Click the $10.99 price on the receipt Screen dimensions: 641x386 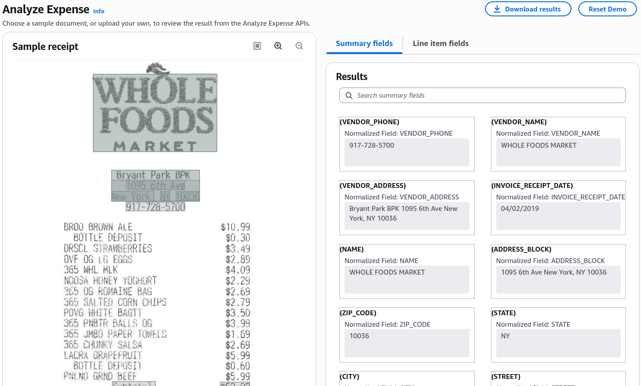(x=235, y=227)
